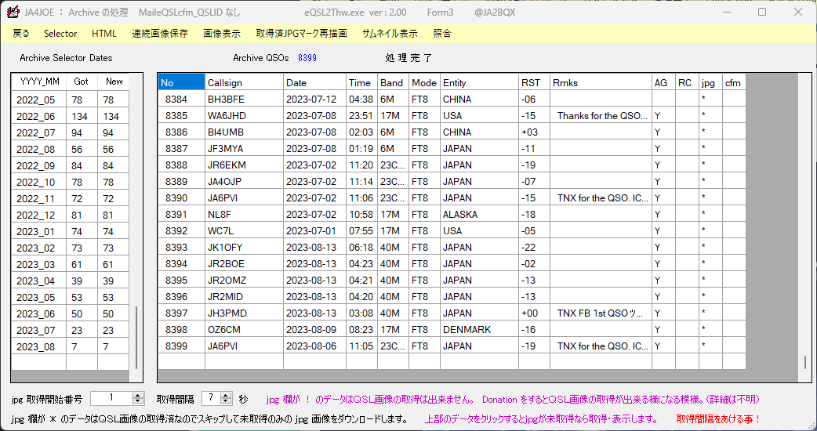Click サムネイル表示 menu item
Image resolution: width=817 pixels, height=431 pixels.
tap(390, 34)
